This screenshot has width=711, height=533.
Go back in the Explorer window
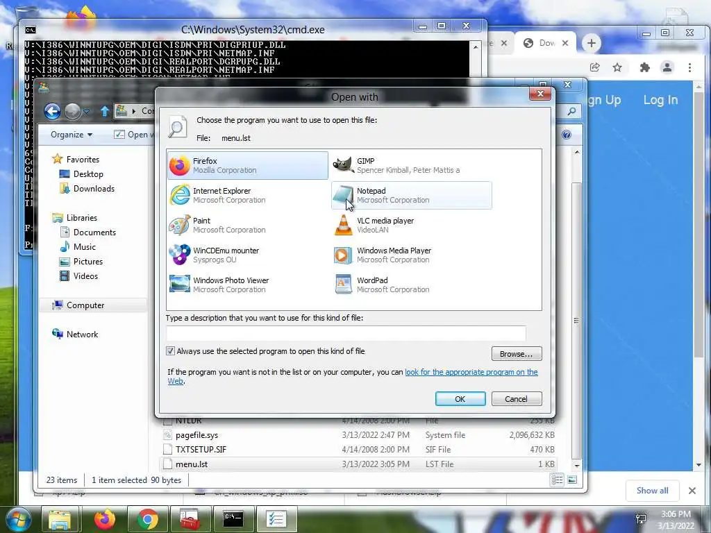click(53, 111)
